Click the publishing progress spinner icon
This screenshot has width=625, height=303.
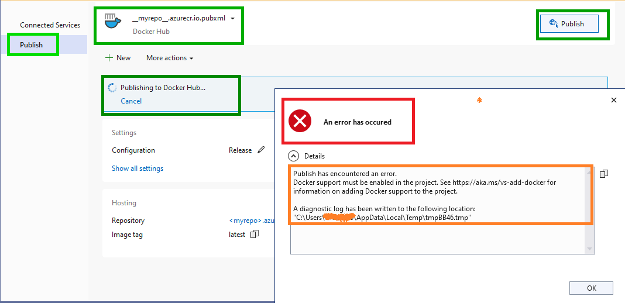click(112, 88)
